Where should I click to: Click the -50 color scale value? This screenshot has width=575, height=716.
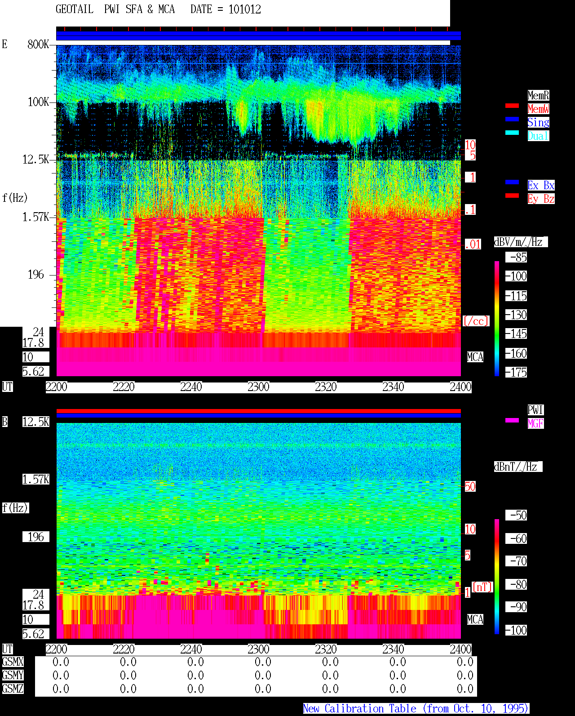point(516,515)
